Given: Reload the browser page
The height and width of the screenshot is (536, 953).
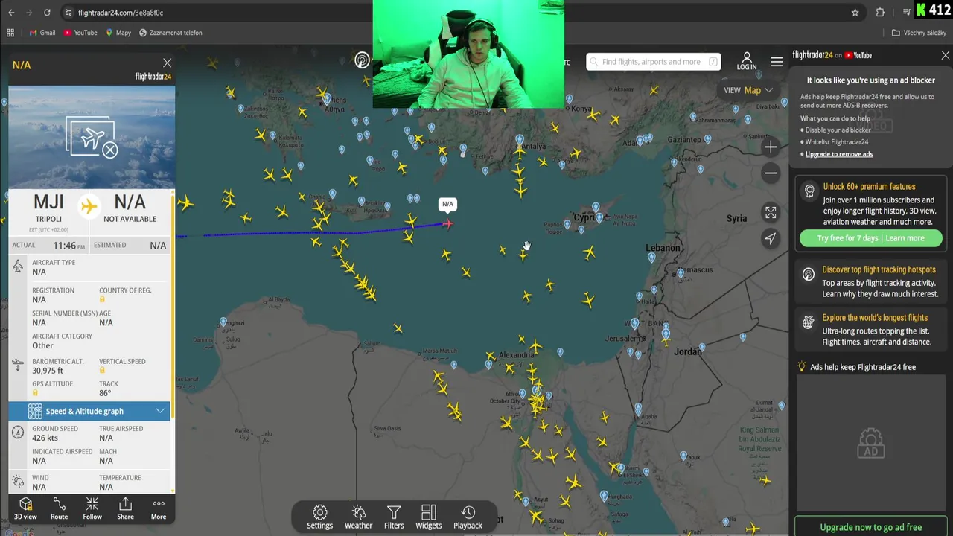Looking at the screenshot, I should [47, 13].
